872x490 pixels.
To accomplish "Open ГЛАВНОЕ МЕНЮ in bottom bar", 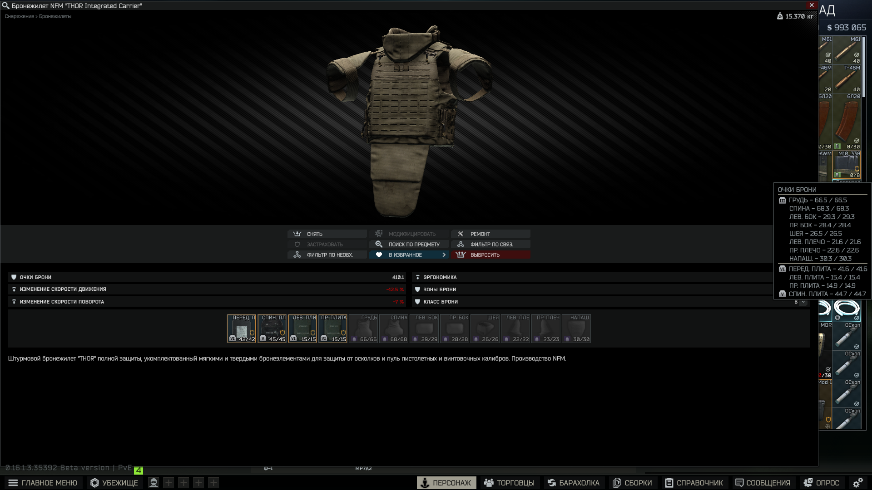I will point(43,483).
